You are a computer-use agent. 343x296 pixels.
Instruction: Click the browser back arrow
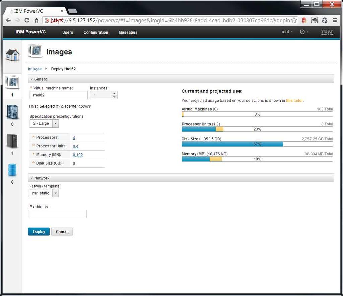tap(8, 20)
